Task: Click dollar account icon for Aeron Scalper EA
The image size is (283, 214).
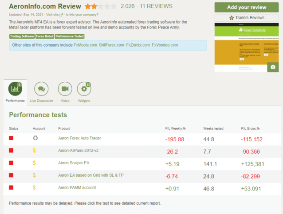Action: [34, 163]
